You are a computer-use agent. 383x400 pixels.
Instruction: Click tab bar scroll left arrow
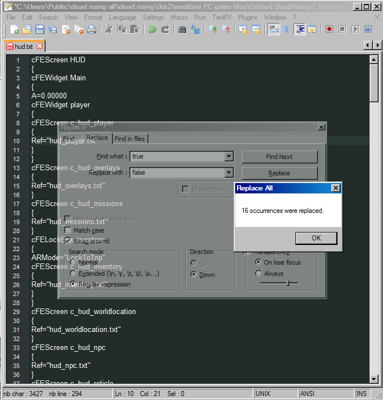click(x=368, y=45)
